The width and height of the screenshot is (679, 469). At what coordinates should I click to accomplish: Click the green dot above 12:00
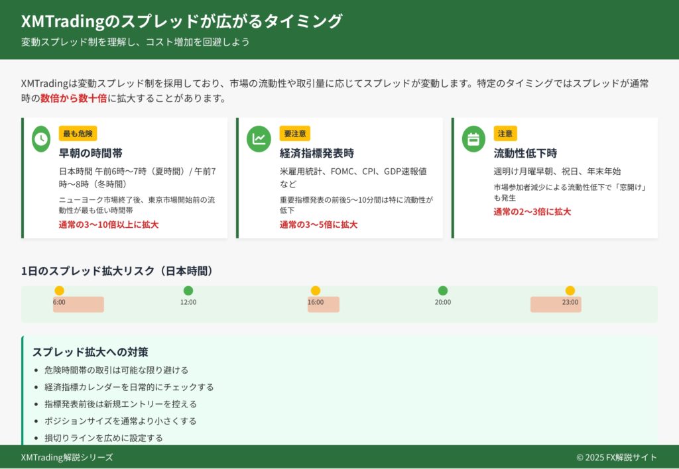point(188,291)
